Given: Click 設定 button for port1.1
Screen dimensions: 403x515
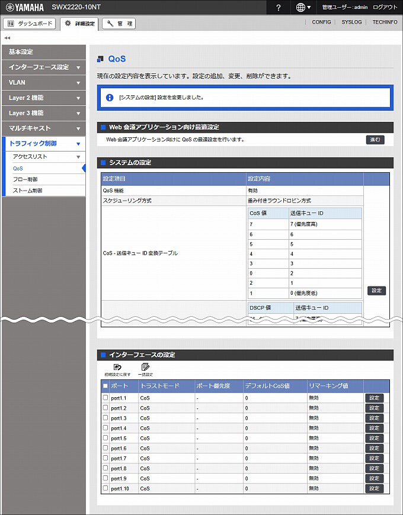Looking at the screenshot, I should click(375, 398).
